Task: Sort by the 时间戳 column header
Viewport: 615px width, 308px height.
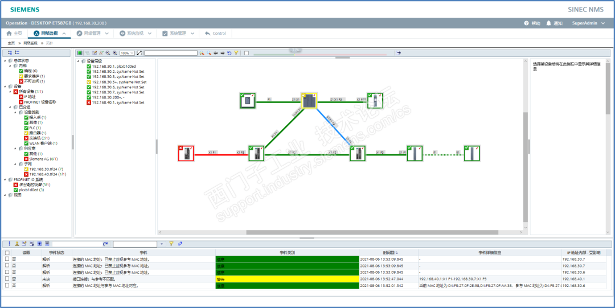Action: pyautogui.click(x=388, y=253)
